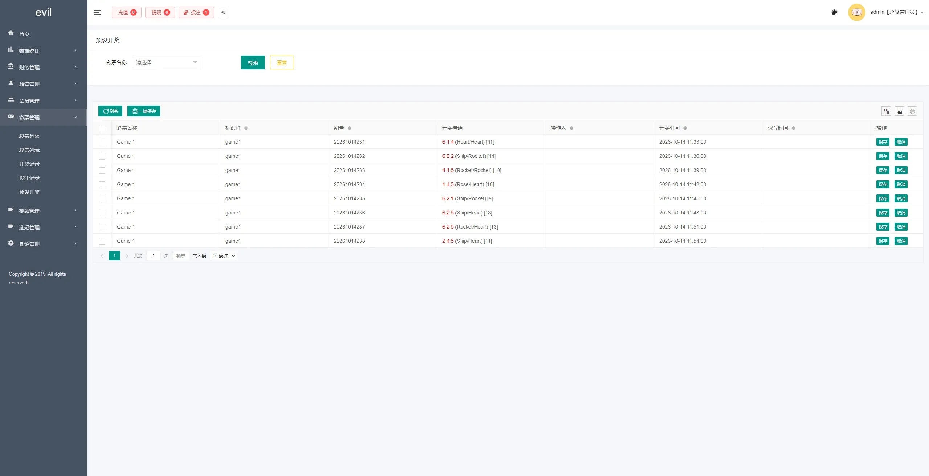Select 预设开奖 in the sidebar
The height and width of the screenshot is (476, 929).
pos(29,192)
